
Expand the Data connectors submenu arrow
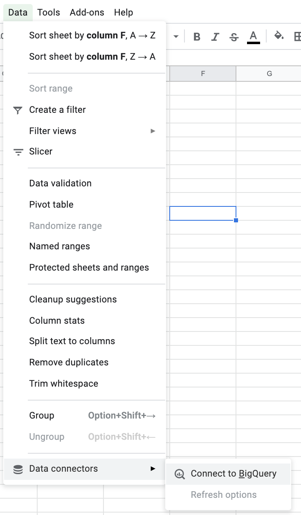(x=153, y=469)
